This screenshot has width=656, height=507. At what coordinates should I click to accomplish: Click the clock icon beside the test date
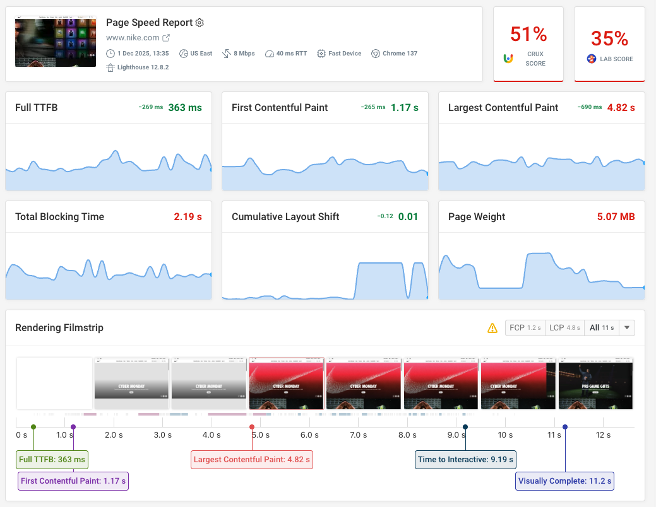[111, 54]
